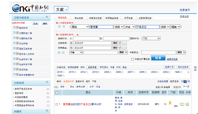The width and height of the screenshot is (198, 114).
Task: Switch to the 作者发文检索 tab
Action: click(x=95, y=18)
